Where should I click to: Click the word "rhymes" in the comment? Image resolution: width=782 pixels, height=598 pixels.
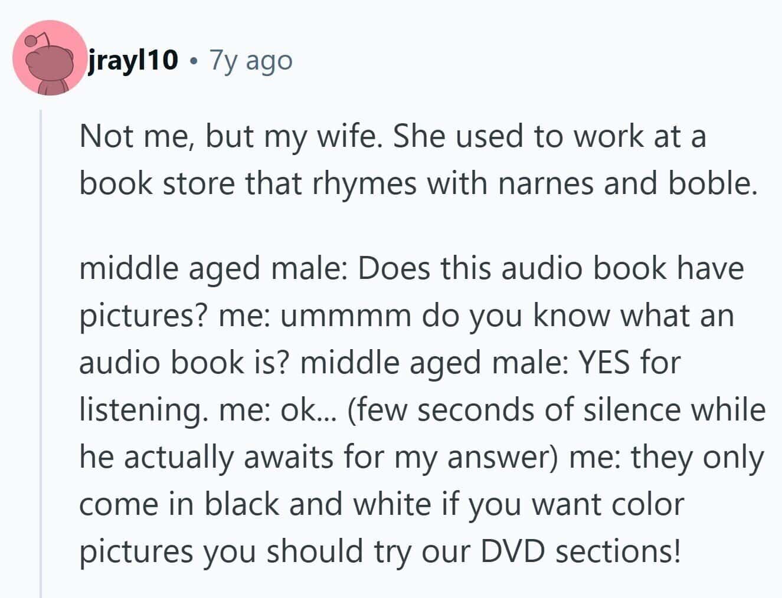coord(365,184)
